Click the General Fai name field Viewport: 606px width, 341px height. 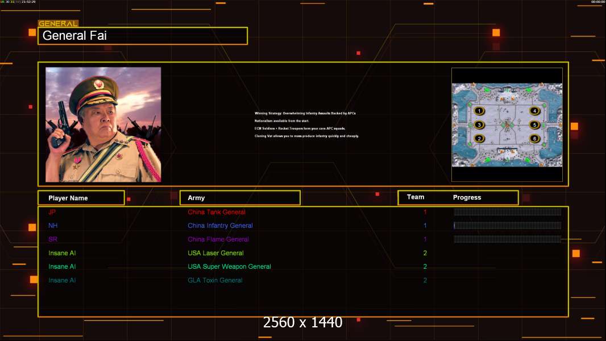143,36
